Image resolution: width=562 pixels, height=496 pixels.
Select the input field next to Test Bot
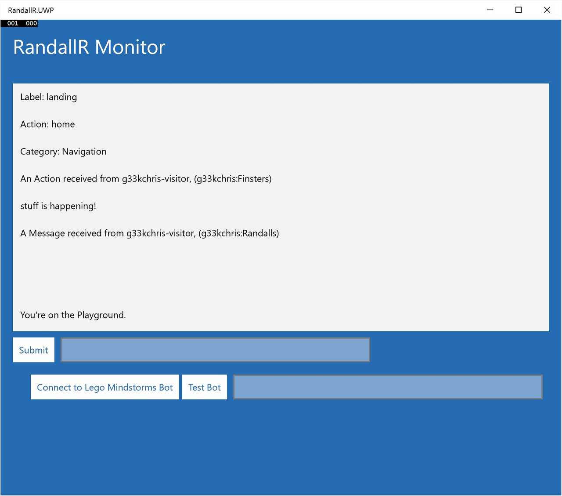388,387
